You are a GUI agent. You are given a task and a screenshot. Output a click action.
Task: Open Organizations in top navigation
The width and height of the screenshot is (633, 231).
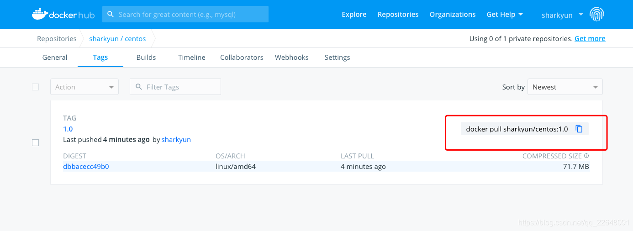[x=453, y=15]
